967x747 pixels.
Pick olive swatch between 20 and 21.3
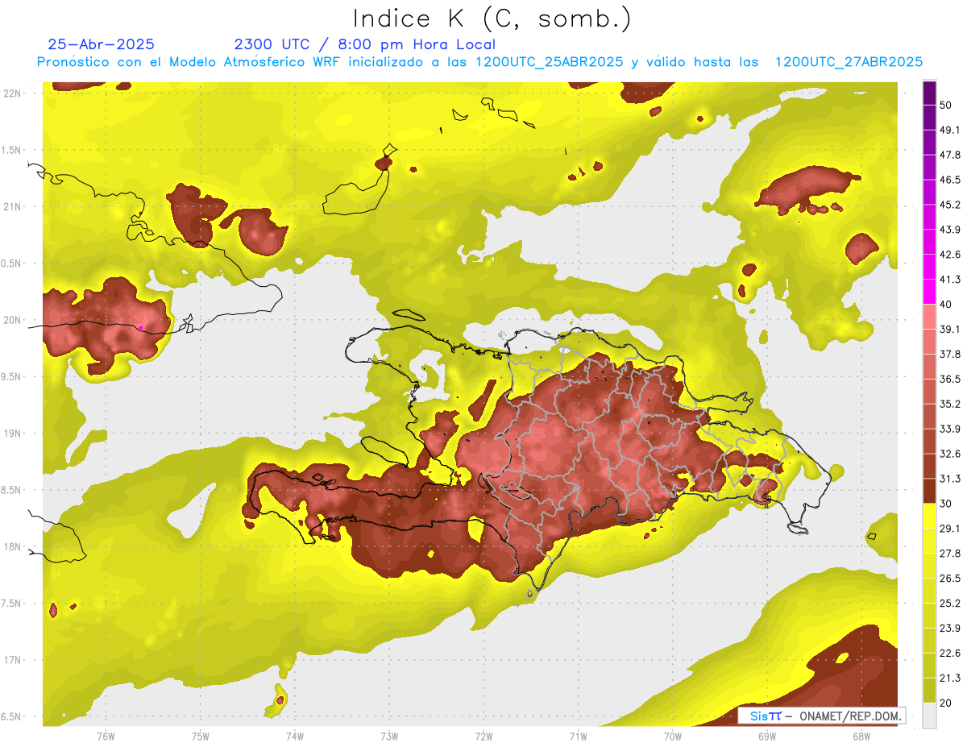click(929, 690)
